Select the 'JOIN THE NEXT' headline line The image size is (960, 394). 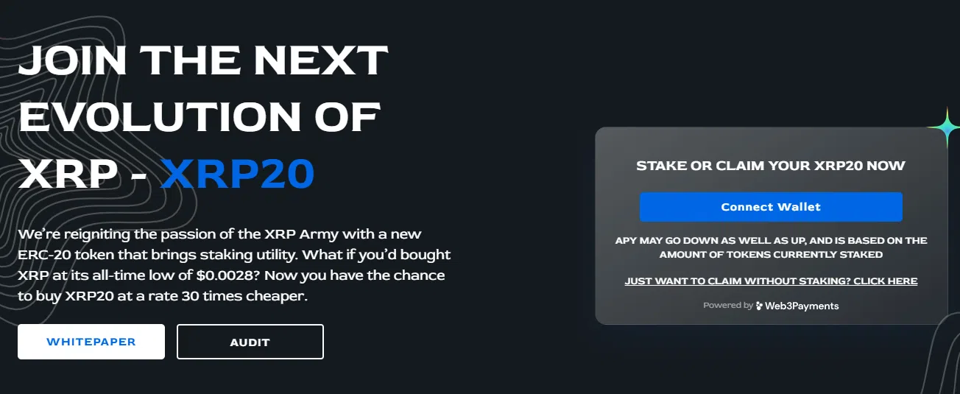202,61
